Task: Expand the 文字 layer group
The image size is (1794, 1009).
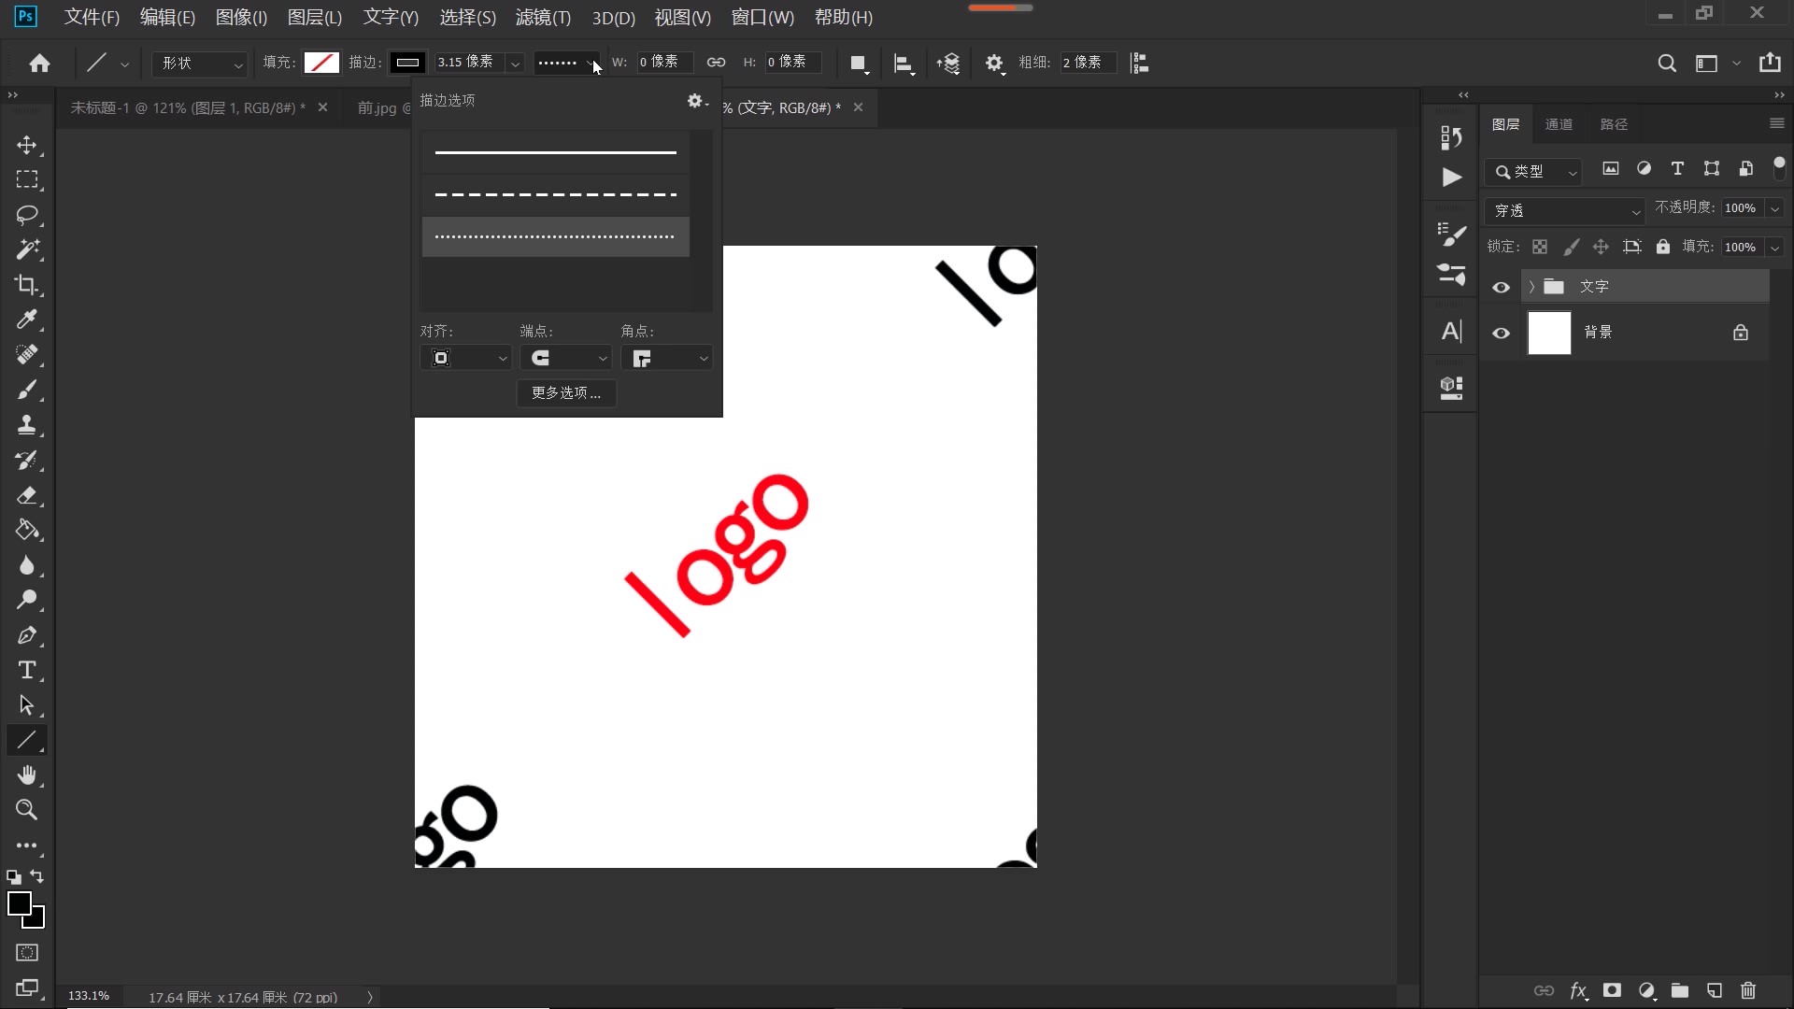Action: pyautogui.click(x=1532, y=288)
